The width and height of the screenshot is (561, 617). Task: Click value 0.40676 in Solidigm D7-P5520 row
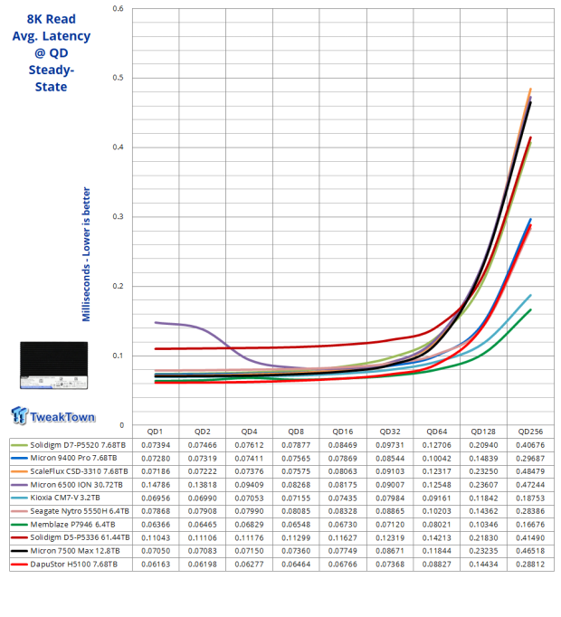530,445
